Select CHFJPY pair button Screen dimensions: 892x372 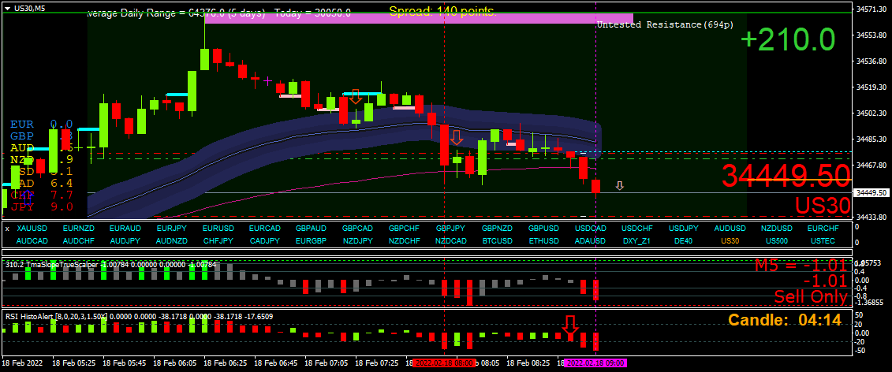coord(218,240)
